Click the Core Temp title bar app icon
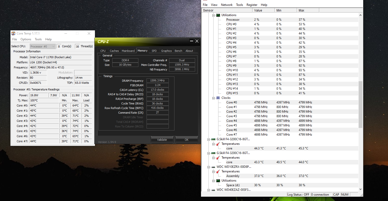 click(14, 33)
